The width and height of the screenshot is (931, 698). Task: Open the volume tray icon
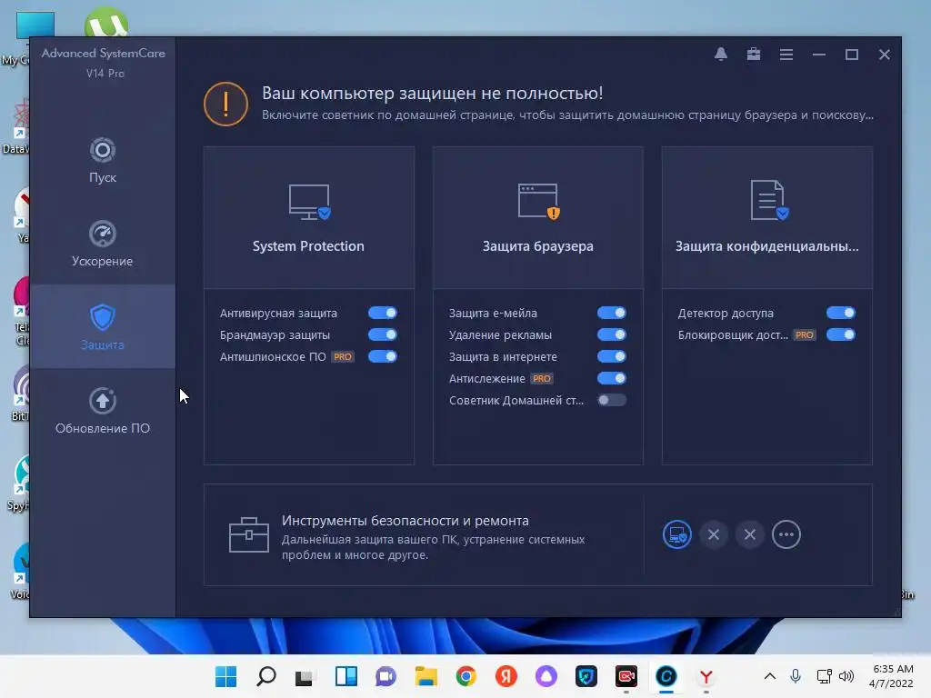click(x=846, y=676)
